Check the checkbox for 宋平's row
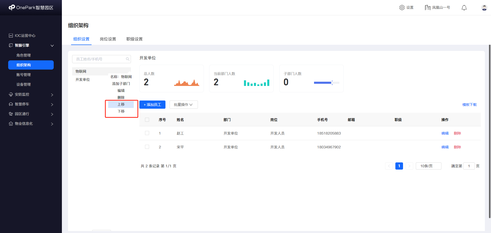491x233 pixels. (147, 147)
